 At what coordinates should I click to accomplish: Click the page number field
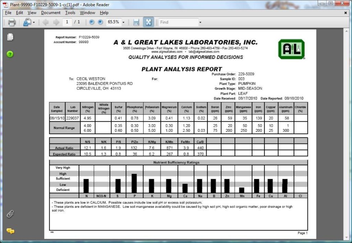pos(67,22)
